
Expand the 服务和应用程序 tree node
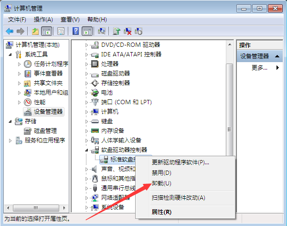10,140
